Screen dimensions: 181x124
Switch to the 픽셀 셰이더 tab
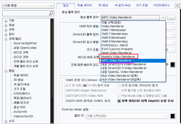click(84, 5)
